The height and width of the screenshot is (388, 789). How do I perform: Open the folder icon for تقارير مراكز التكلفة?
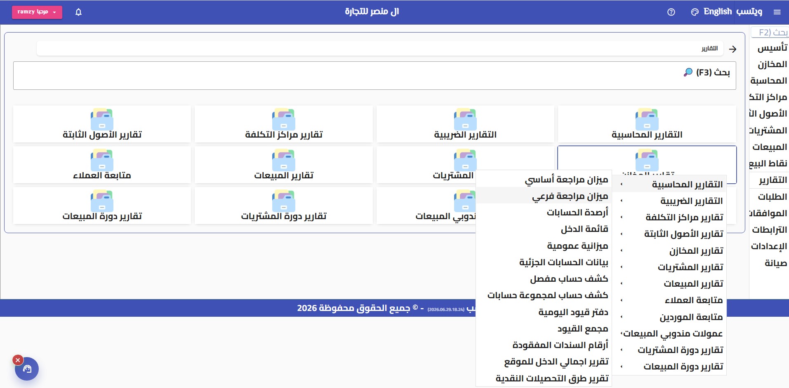click(284, 119)
